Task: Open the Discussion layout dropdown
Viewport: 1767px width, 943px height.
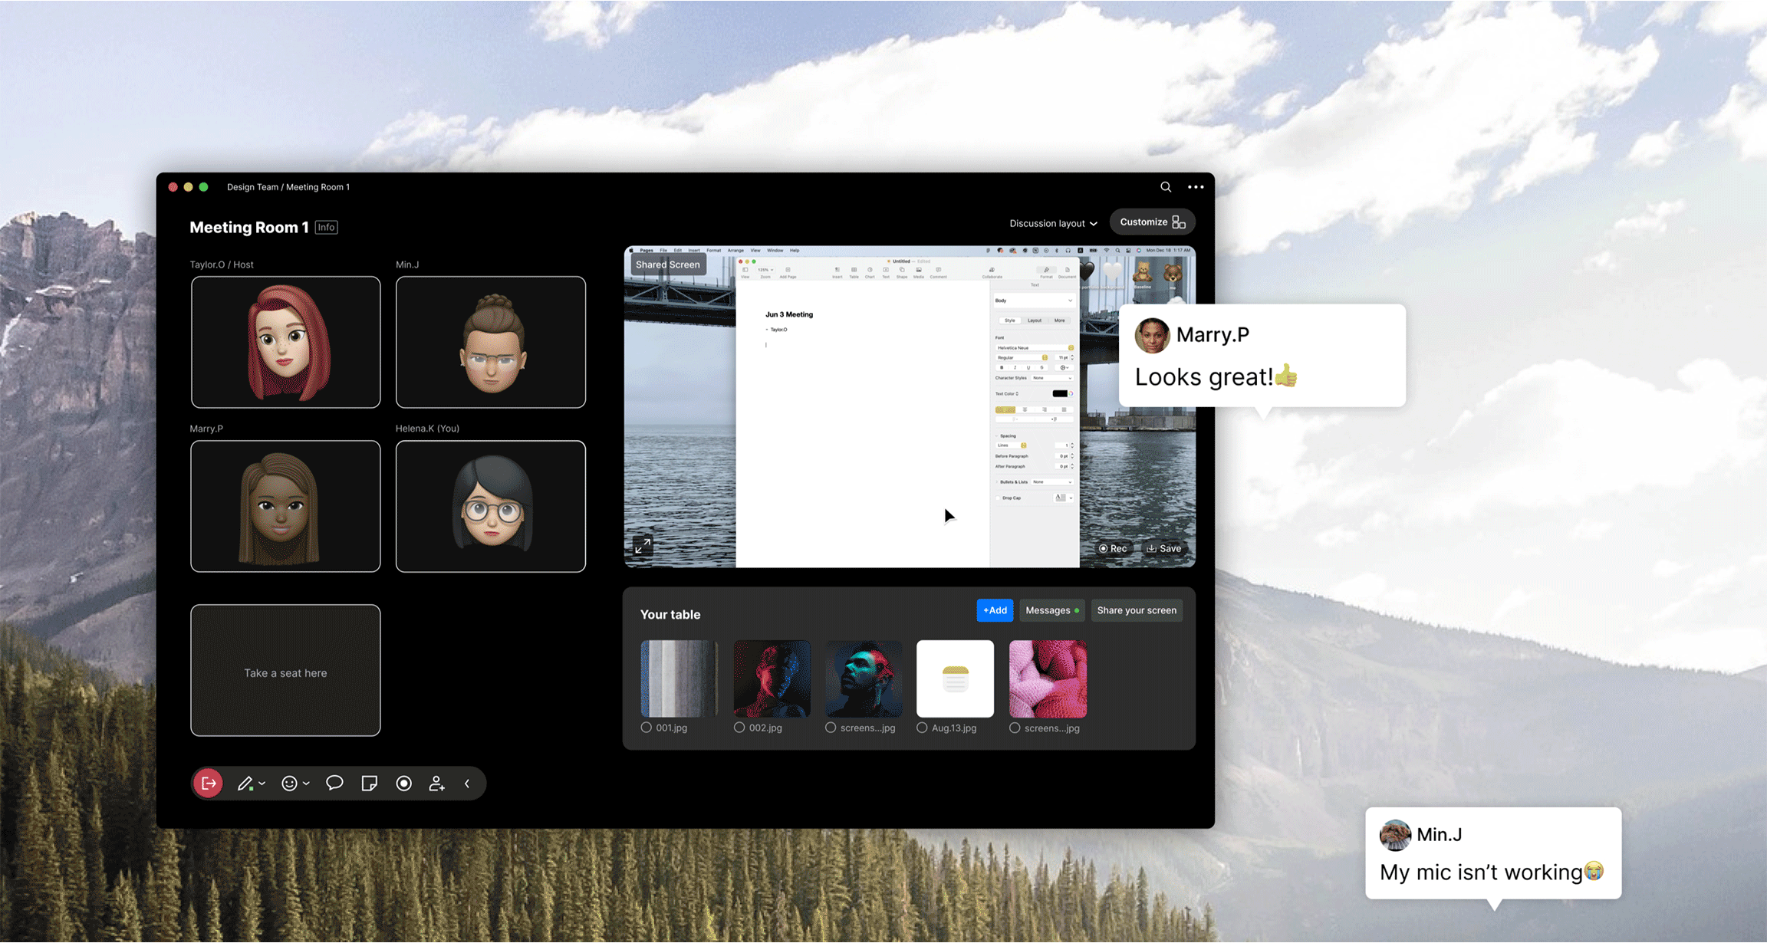Action: [1053, 223]
